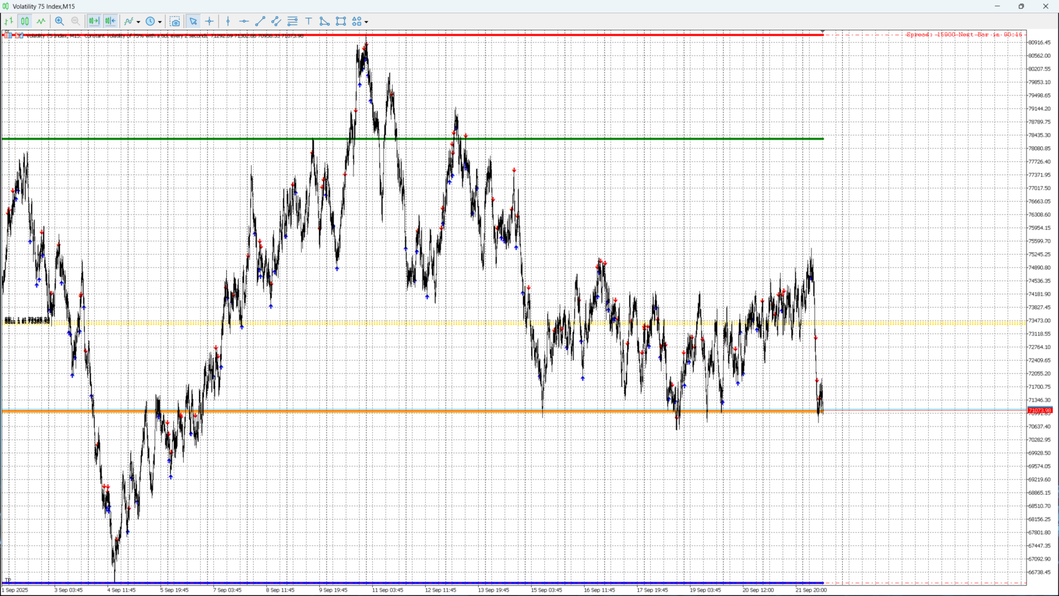
Task: Toggle chart shift from right border
Action: (110, 22)
